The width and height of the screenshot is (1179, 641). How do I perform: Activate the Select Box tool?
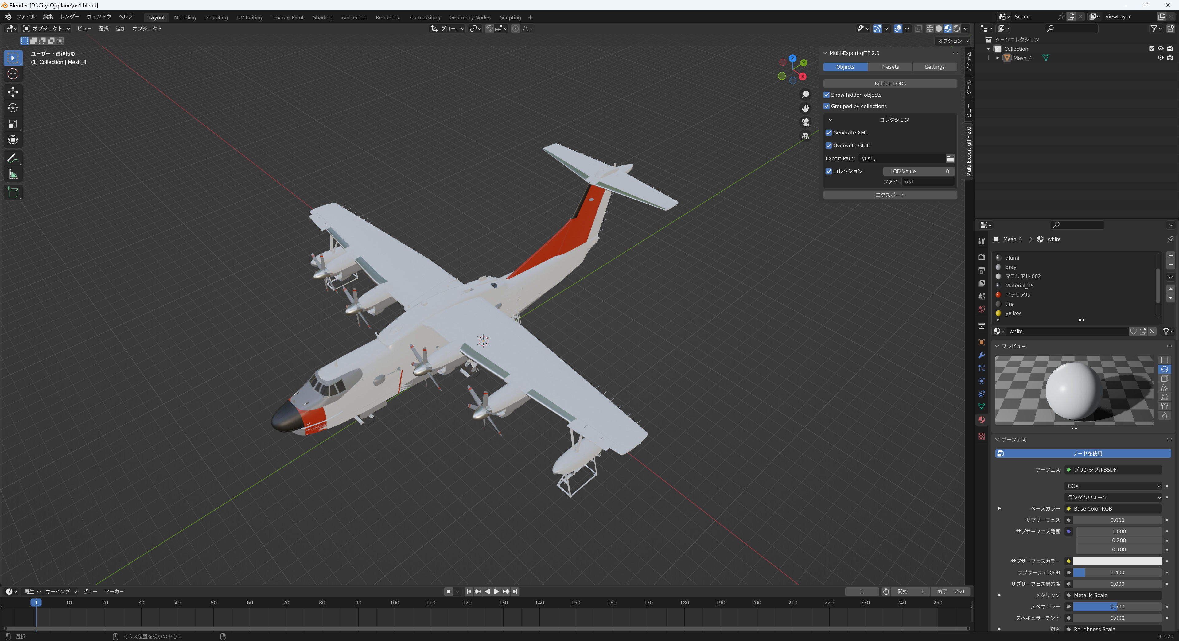(13, 58)
